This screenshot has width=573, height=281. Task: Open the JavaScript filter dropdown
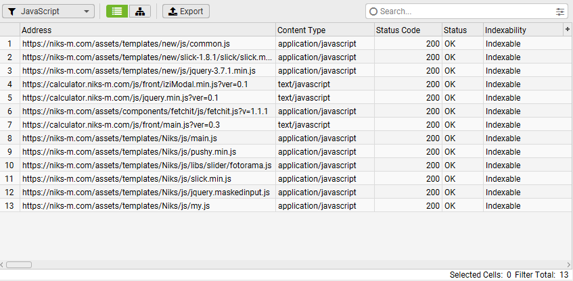48,11
